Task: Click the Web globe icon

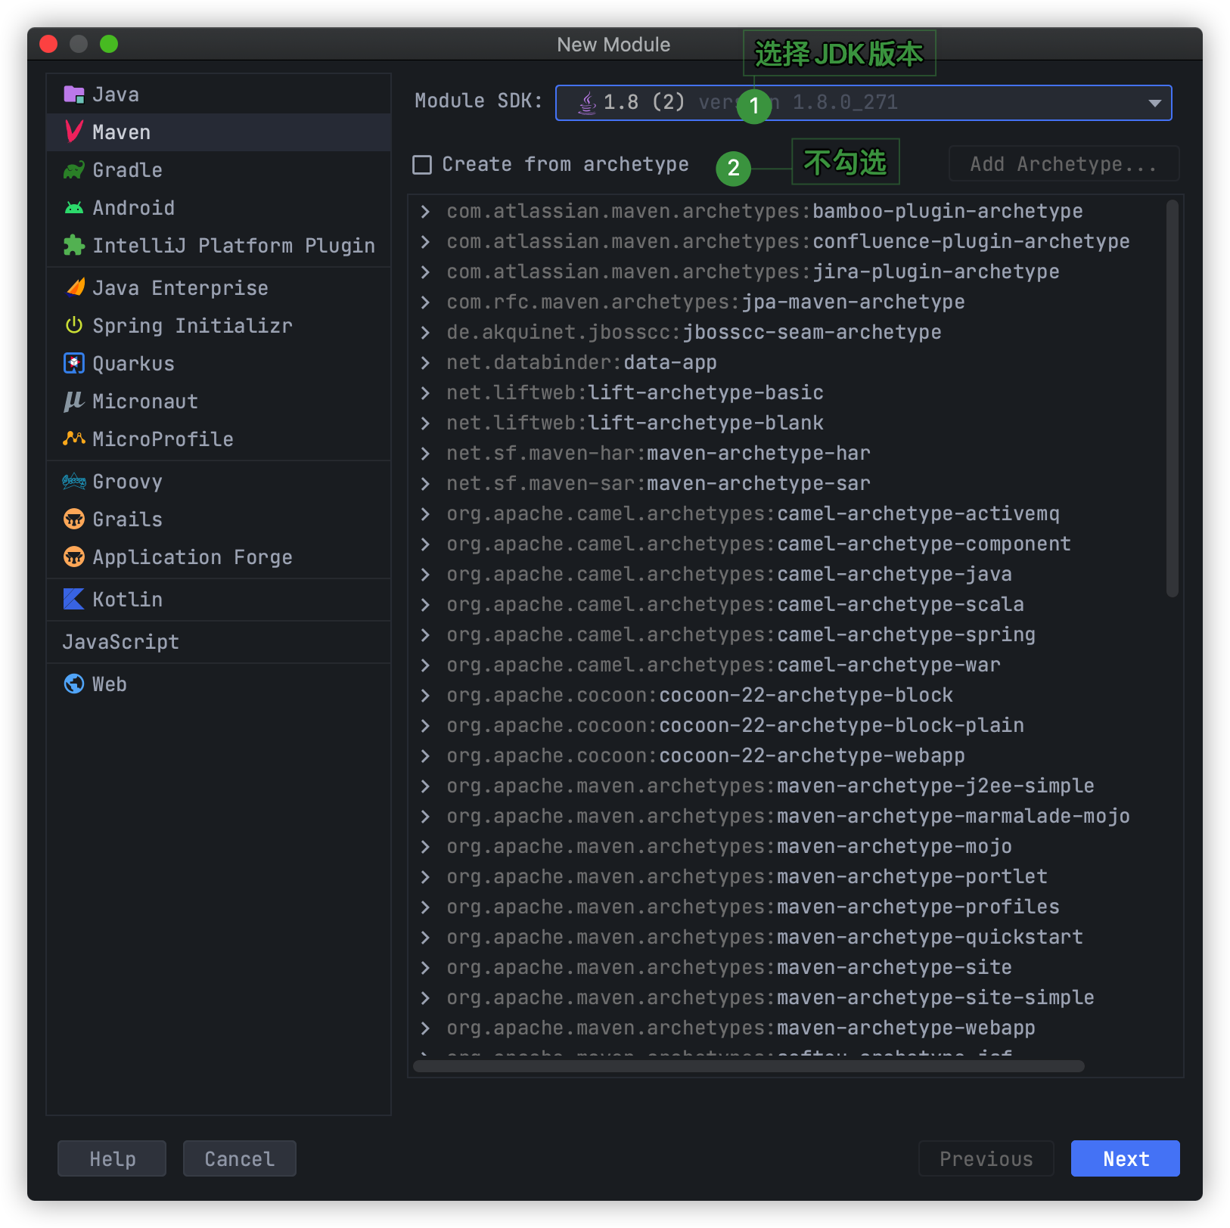Action: [74, 684]
